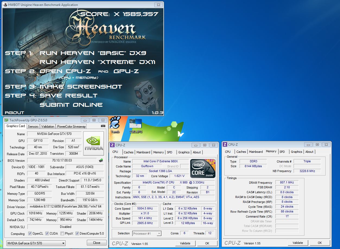Click the BIOS Version field 70.10.17.00.03
Viewport: 340px width, 249px height.
tap(62, 160)
